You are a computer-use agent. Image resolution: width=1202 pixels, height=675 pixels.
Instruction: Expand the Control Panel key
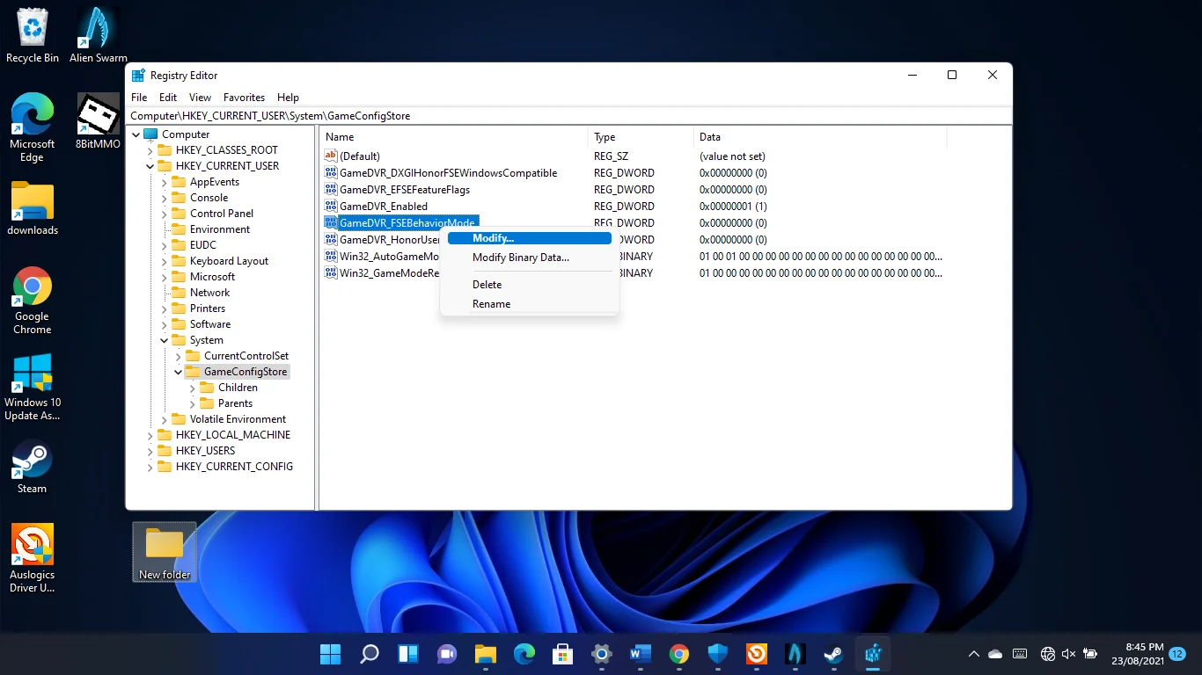(164, 214)
